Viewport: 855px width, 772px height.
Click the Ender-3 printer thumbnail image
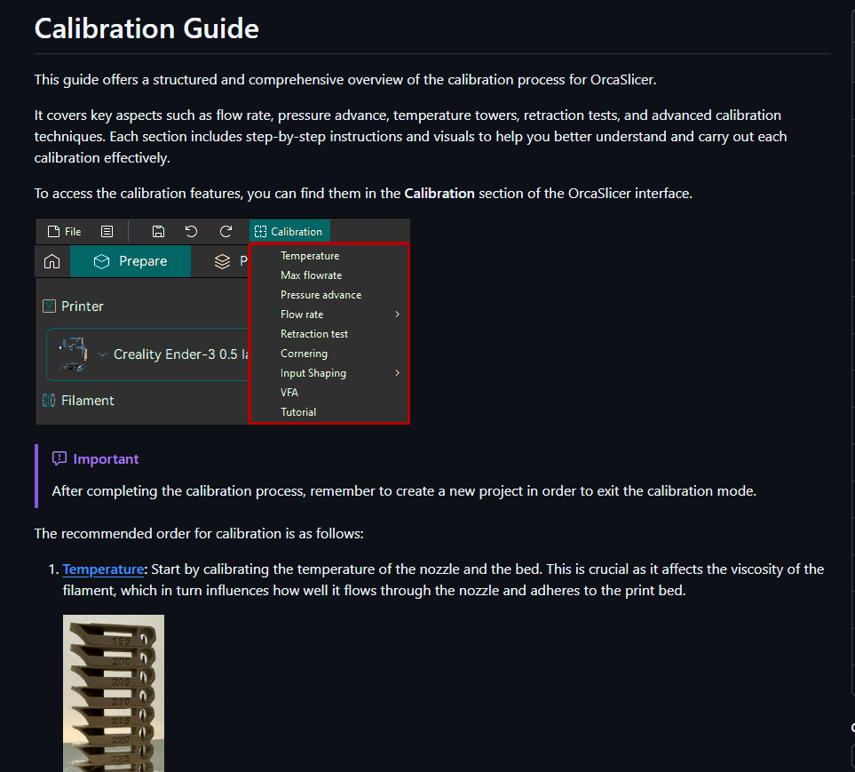(x=74, y=354)
